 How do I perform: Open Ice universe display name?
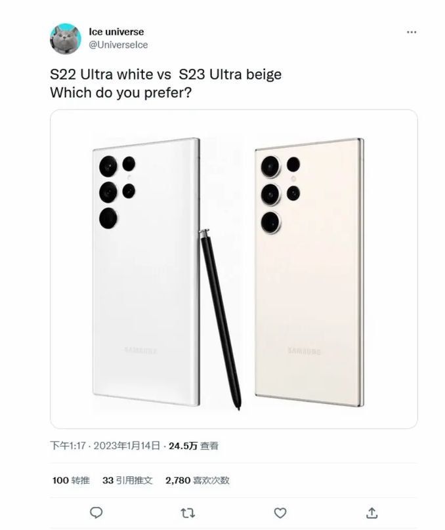116,31
